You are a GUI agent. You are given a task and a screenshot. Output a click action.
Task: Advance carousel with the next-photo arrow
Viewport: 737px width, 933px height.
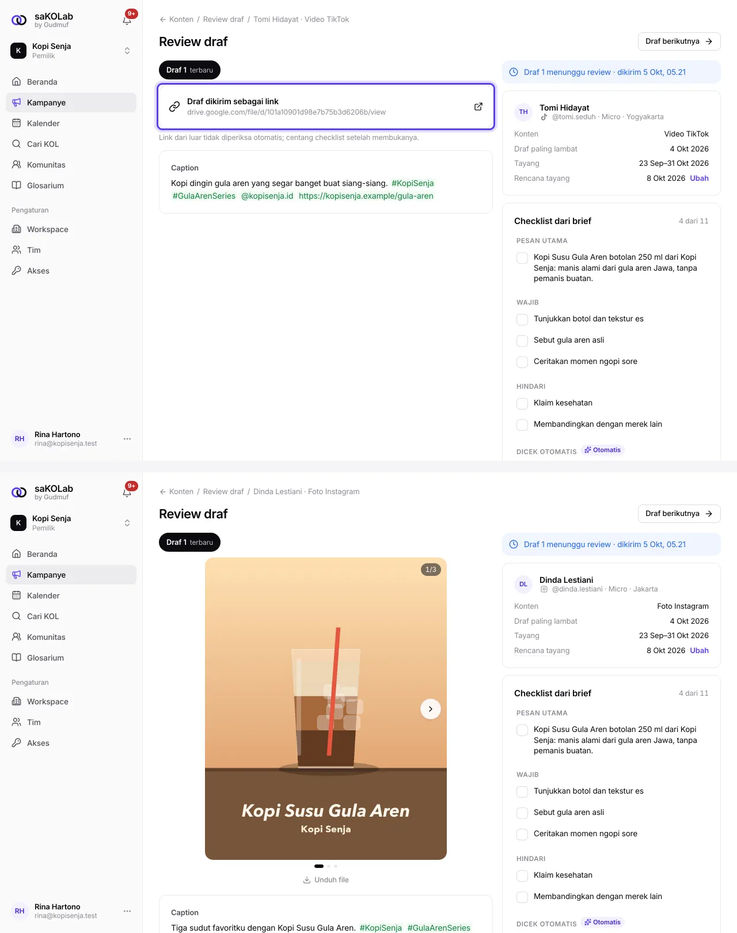coord(431,709)
